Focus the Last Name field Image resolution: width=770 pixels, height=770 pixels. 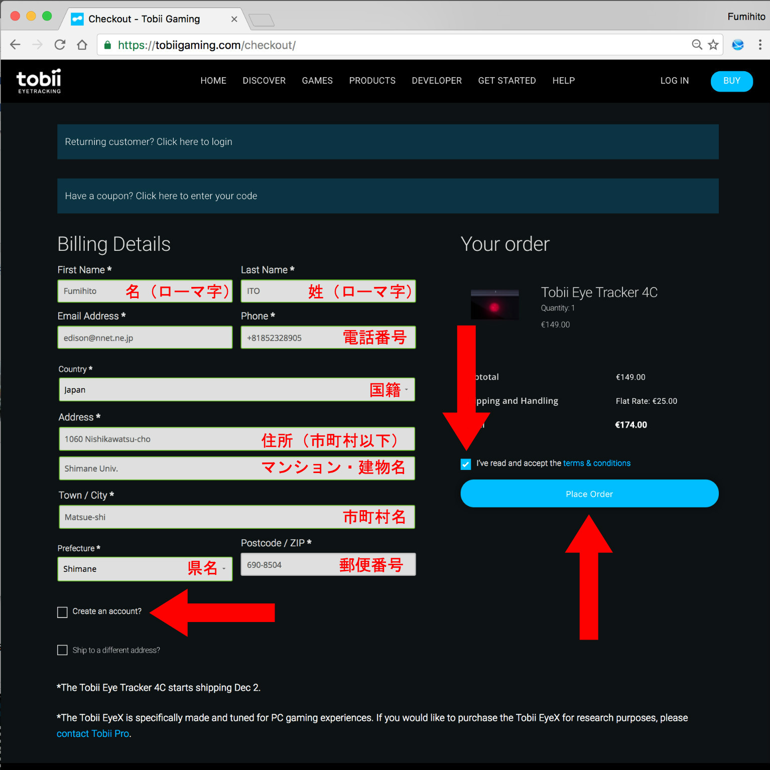tap(328, 291)
